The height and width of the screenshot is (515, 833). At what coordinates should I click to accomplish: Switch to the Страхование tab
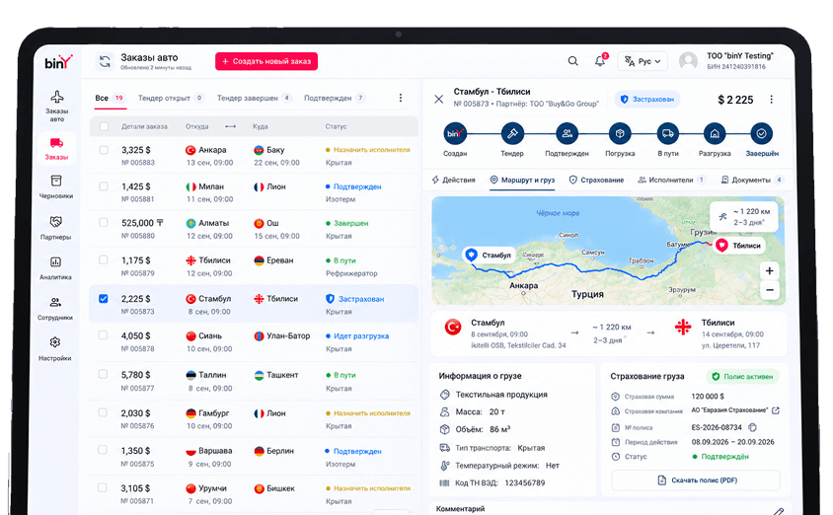pos(596,180)
